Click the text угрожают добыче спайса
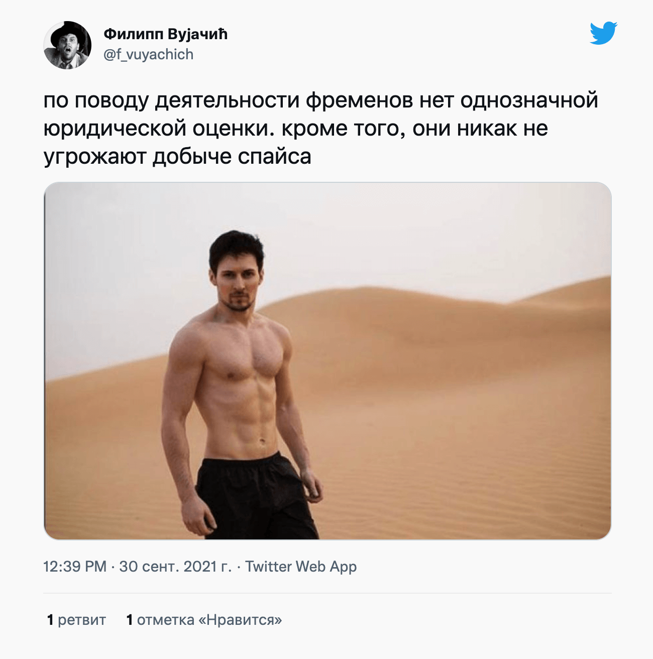The image size is (653, 659). tap(177, 157)
